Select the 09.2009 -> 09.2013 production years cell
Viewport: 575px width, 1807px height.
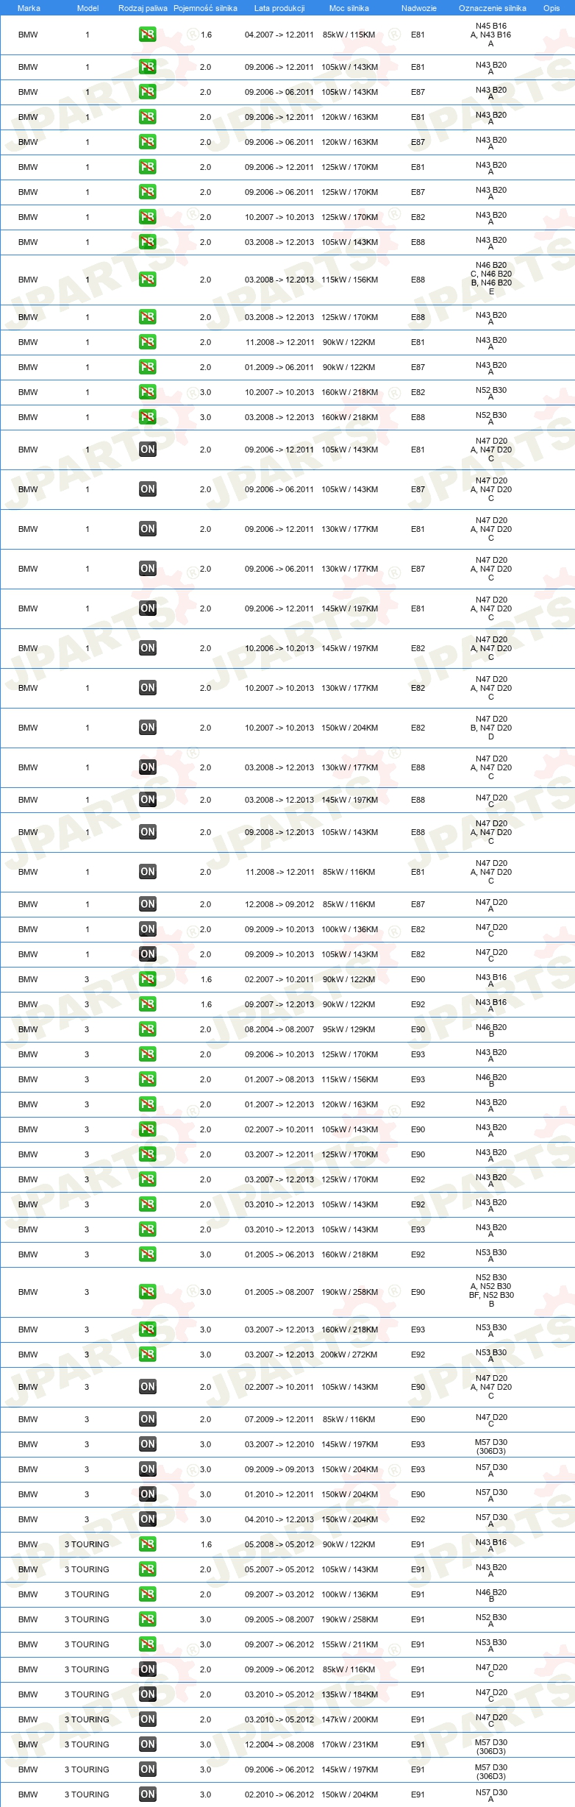(279, 1469)
